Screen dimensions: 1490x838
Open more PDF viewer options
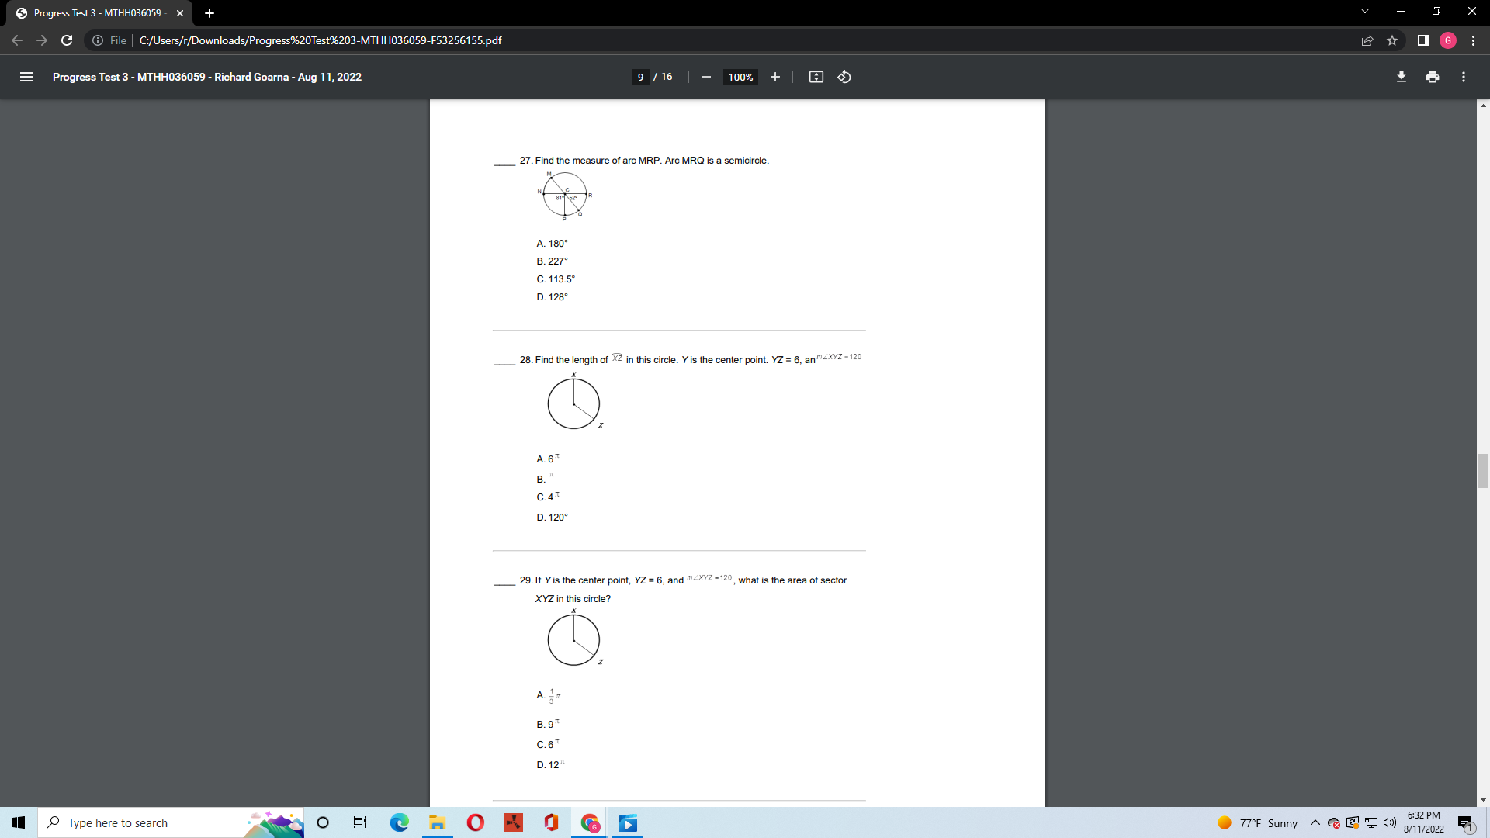(1464, 77)
